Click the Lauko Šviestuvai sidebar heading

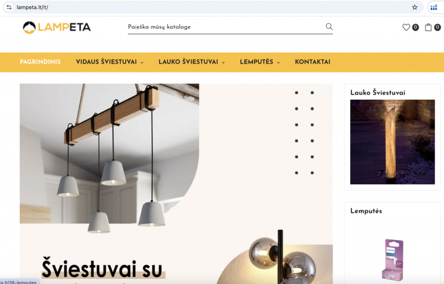click(x=377, y=93)
